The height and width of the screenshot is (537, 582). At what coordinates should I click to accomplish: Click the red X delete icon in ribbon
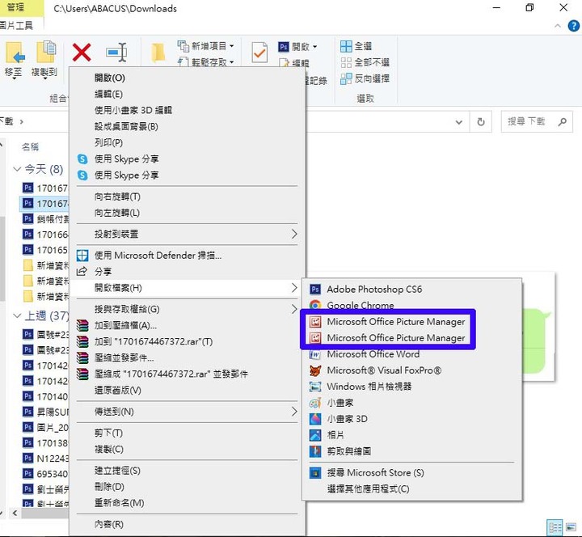point(82,52)
